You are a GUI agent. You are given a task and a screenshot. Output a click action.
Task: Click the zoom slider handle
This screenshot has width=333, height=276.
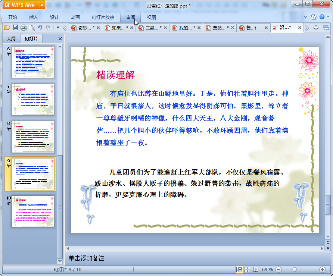coord(295,270)
